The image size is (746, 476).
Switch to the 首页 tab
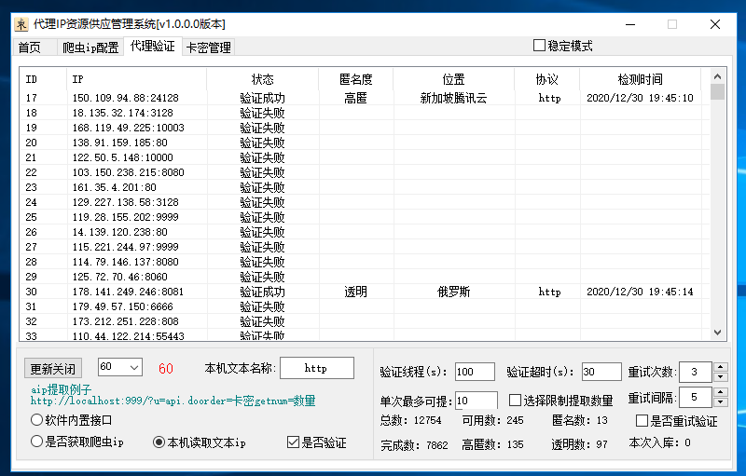(x=29, y=48)
